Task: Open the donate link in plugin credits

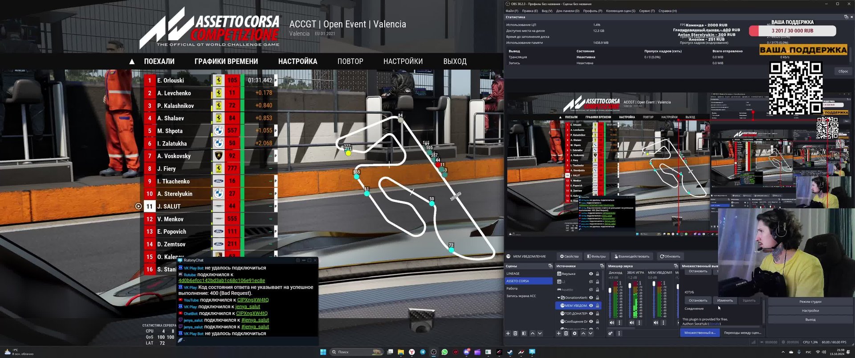Action: (715, 324)
